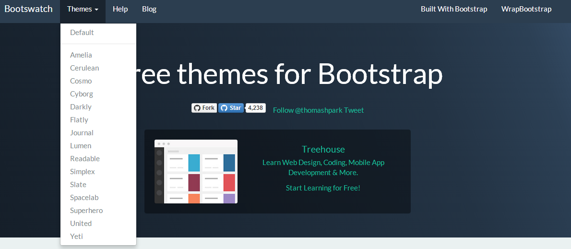Click the GitHub Star button
The image size is (571, 249).
231,108
